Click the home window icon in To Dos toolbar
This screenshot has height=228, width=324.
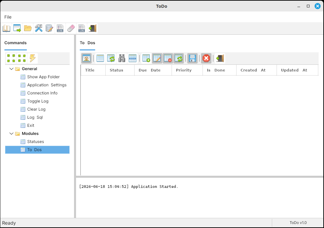86,58
